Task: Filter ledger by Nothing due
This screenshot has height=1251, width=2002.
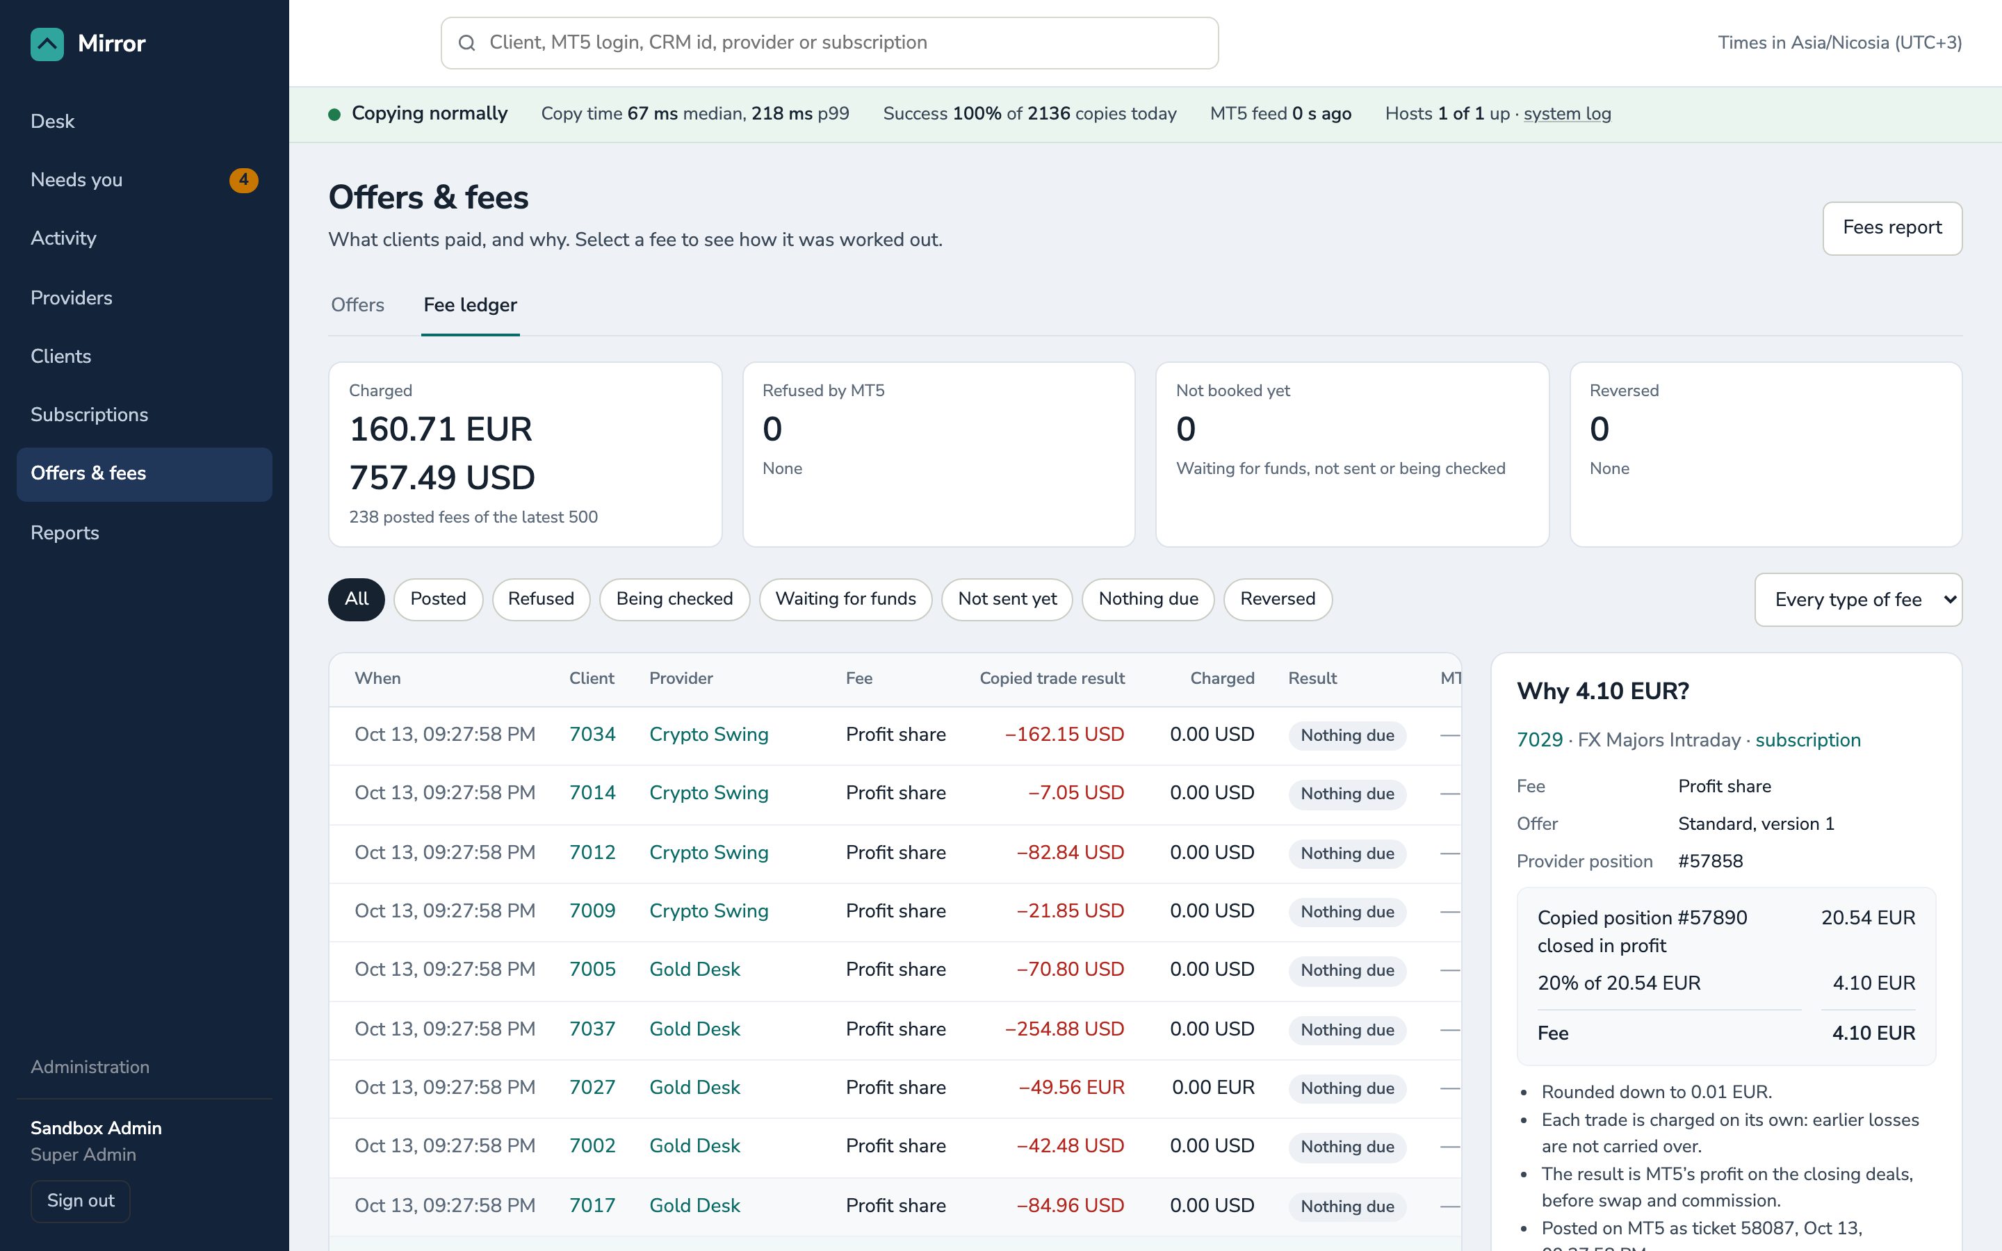Action: (1148, 599)
